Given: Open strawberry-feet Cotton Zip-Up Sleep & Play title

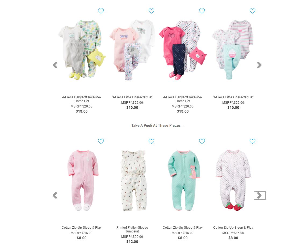Looking at the screenshot, I should tap(233, 228).
